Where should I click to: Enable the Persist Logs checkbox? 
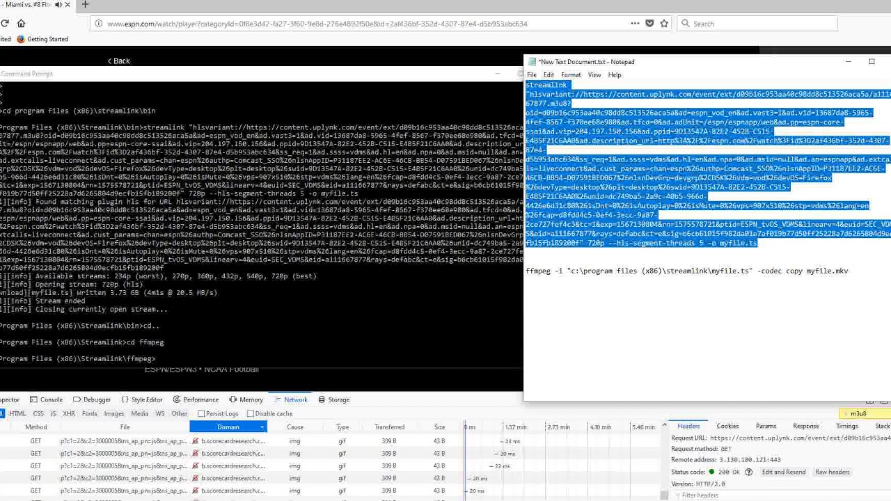click(x=200, y=414)
